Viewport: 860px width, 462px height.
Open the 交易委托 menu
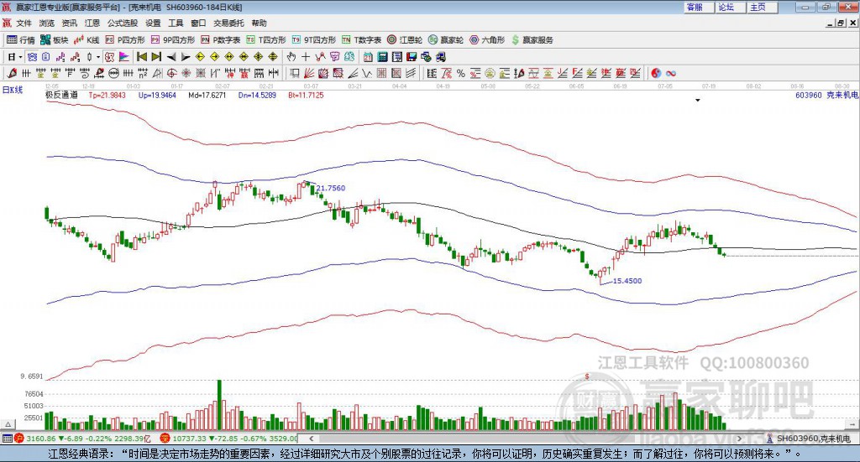[x=228, y=23]
